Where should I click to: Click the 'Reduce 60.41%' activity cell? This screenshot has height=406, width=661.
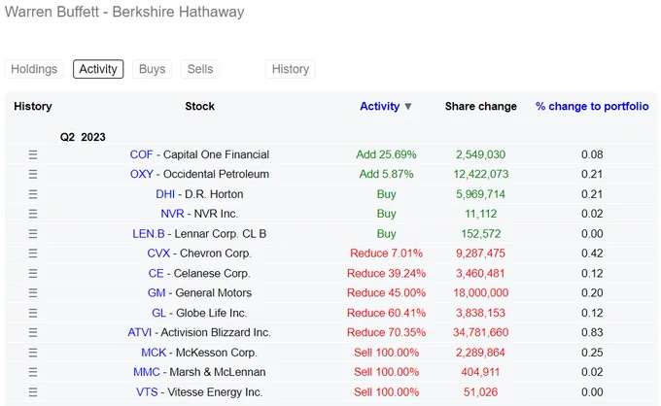(x=386, y=313)
